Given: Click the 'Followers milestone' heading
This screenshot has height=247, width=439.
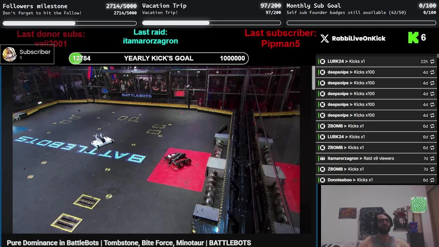Looking at the screenshot, I should click(x=35, y=6).
